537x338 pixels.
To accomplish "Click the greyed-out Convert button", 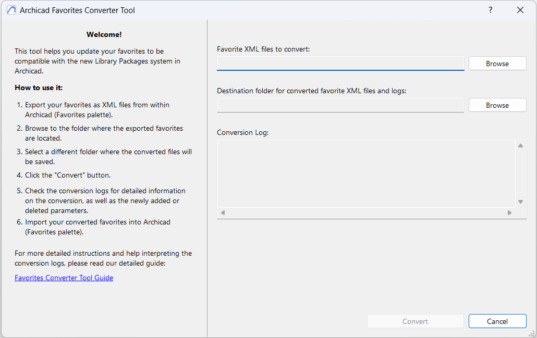I will (415, 321).
